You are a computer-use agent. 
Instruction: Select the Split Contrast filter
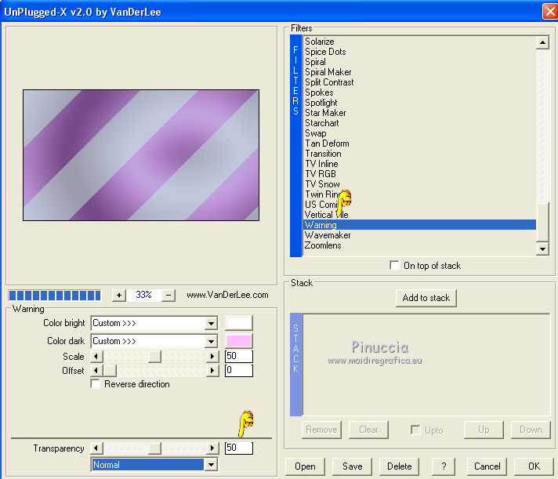point(329,82)
